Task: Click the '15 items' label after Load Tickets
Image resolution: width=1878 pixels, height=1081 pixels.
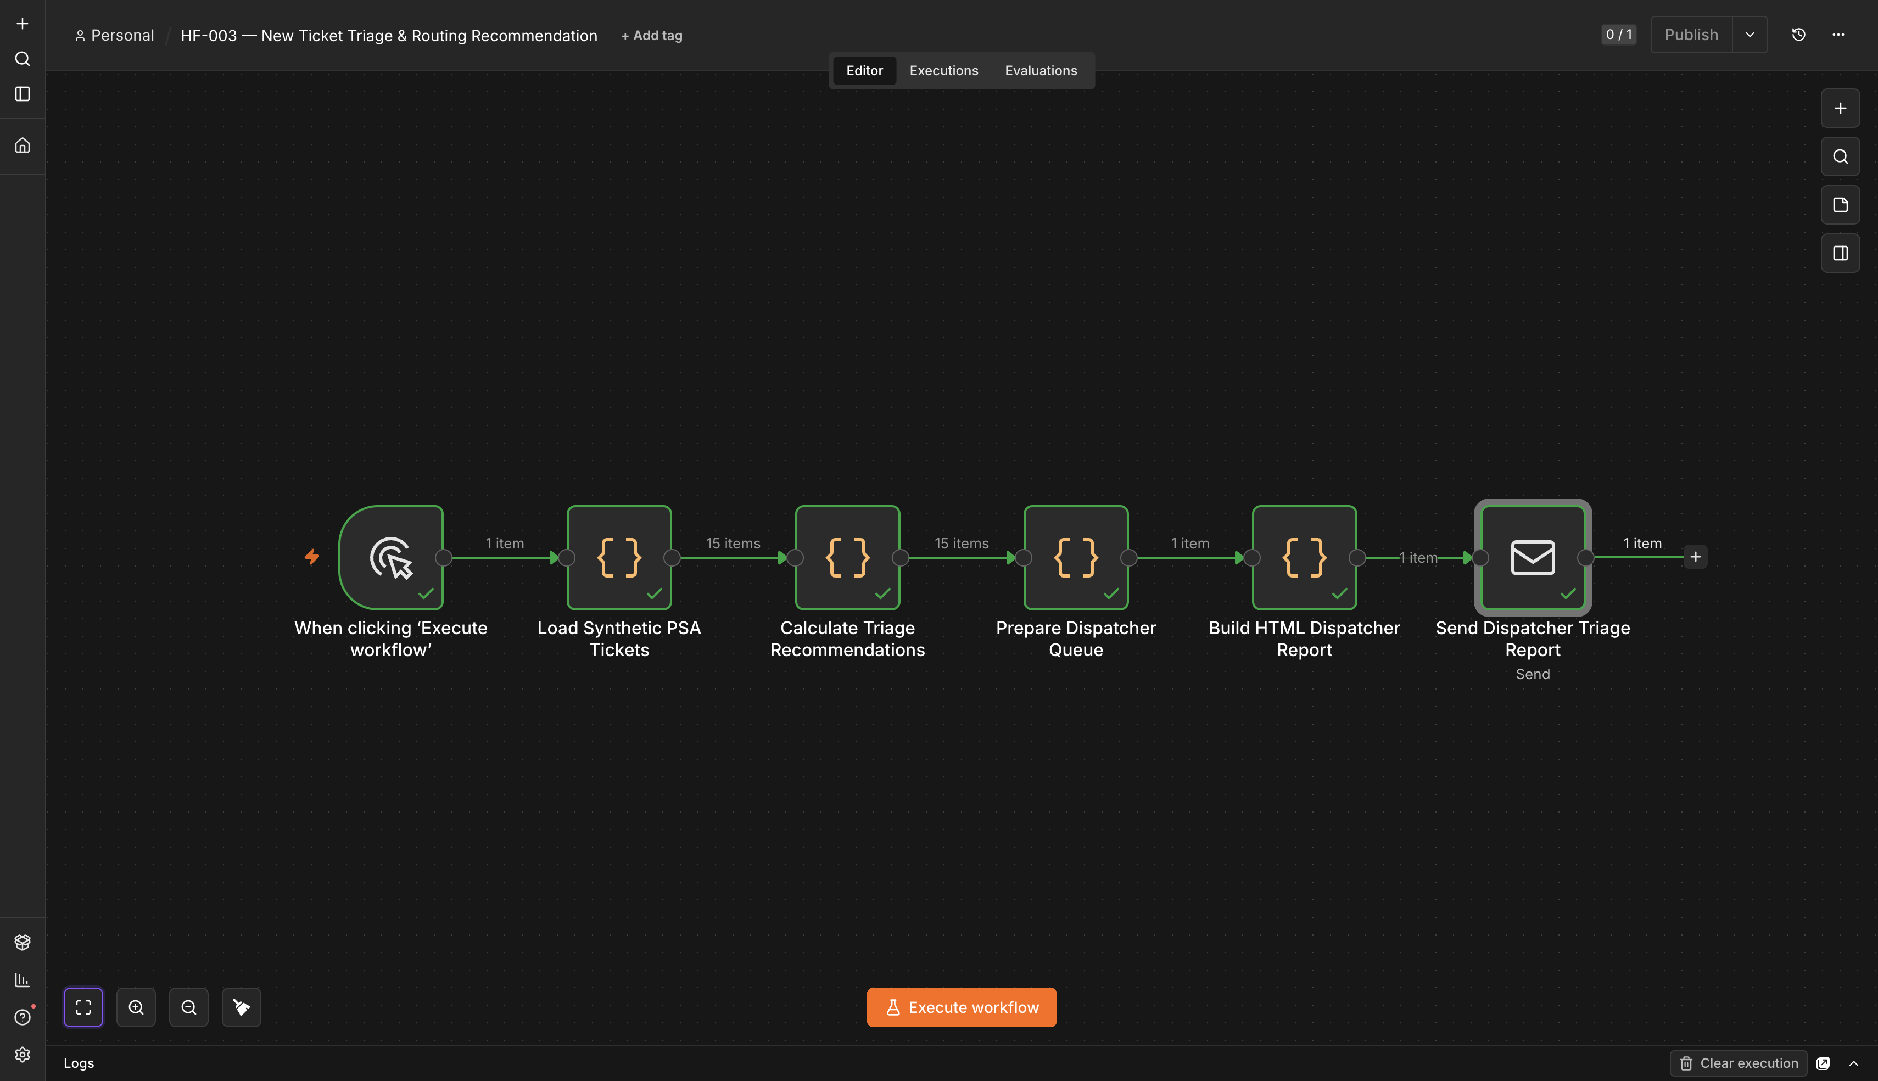Action: click(x=733, y=544)
